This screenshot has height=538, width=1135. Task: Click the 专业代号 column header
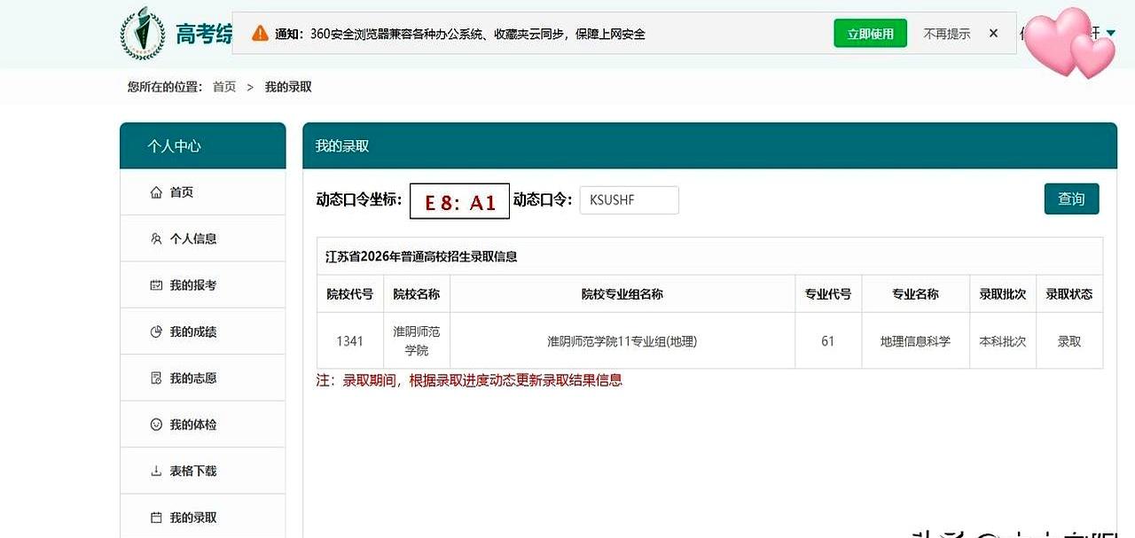tap(828, 293)
